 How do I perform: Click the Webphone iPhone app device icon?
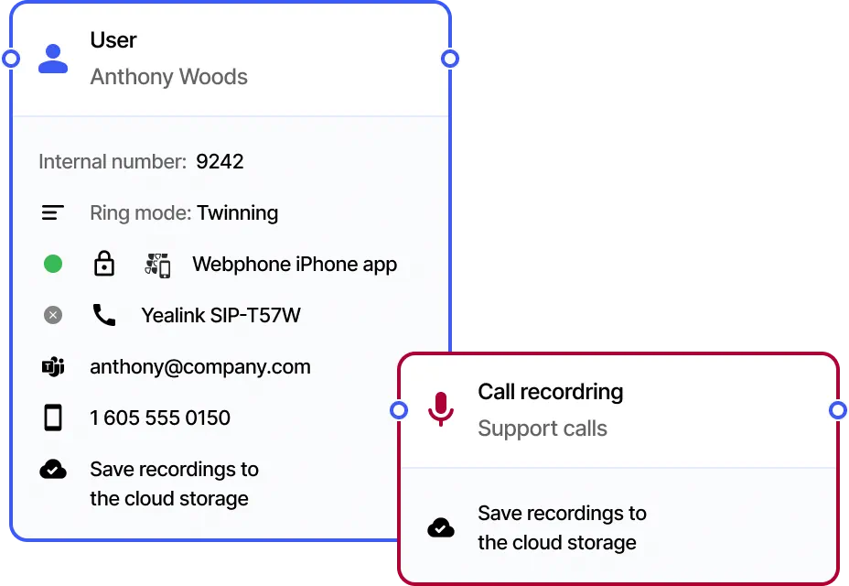point(157,266)
